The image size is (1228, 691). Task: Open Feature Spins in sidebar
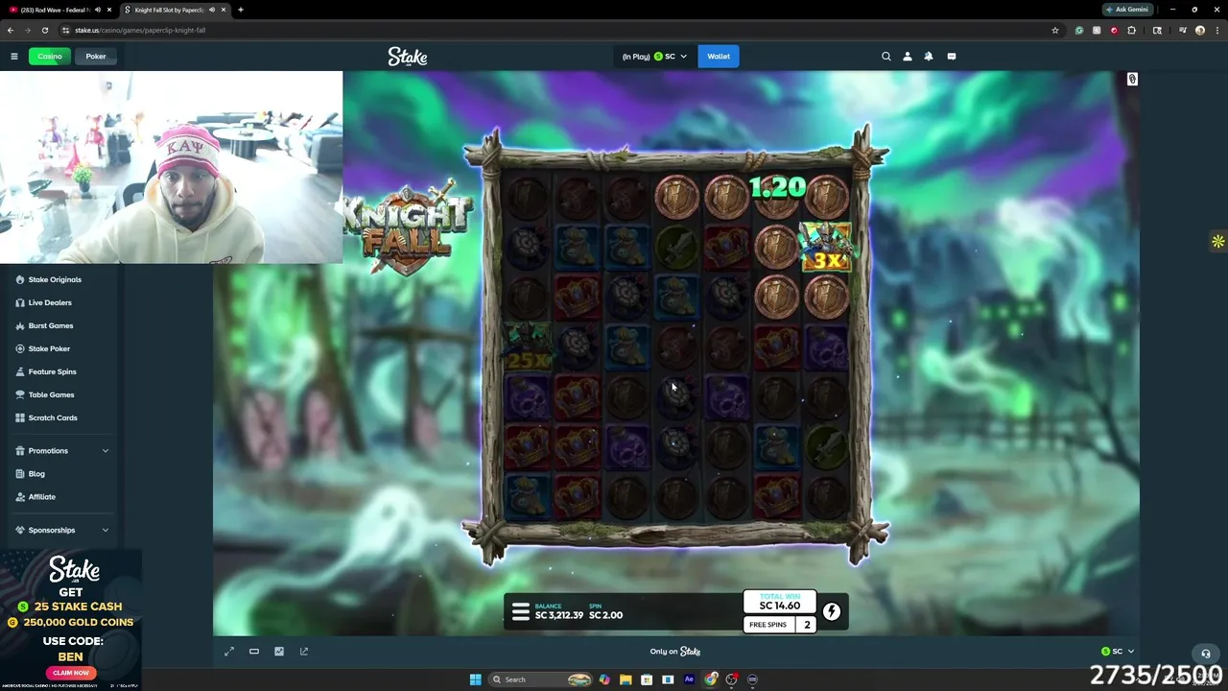click(x=52, y=371)
